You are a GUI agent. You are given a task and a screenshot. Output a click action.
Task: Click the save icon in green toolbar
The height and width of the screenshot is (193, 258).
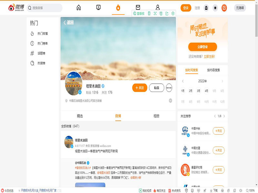pyautogui.click(x=161, y=14)
